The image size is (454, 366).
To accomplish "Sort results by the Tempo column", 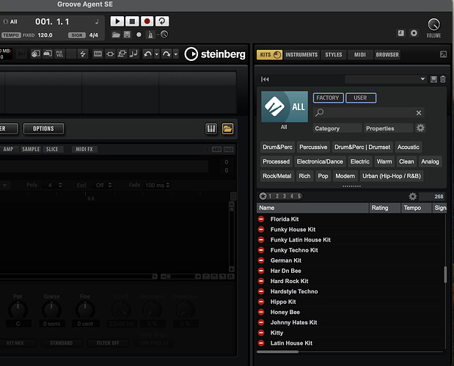I will coord(416,208).
